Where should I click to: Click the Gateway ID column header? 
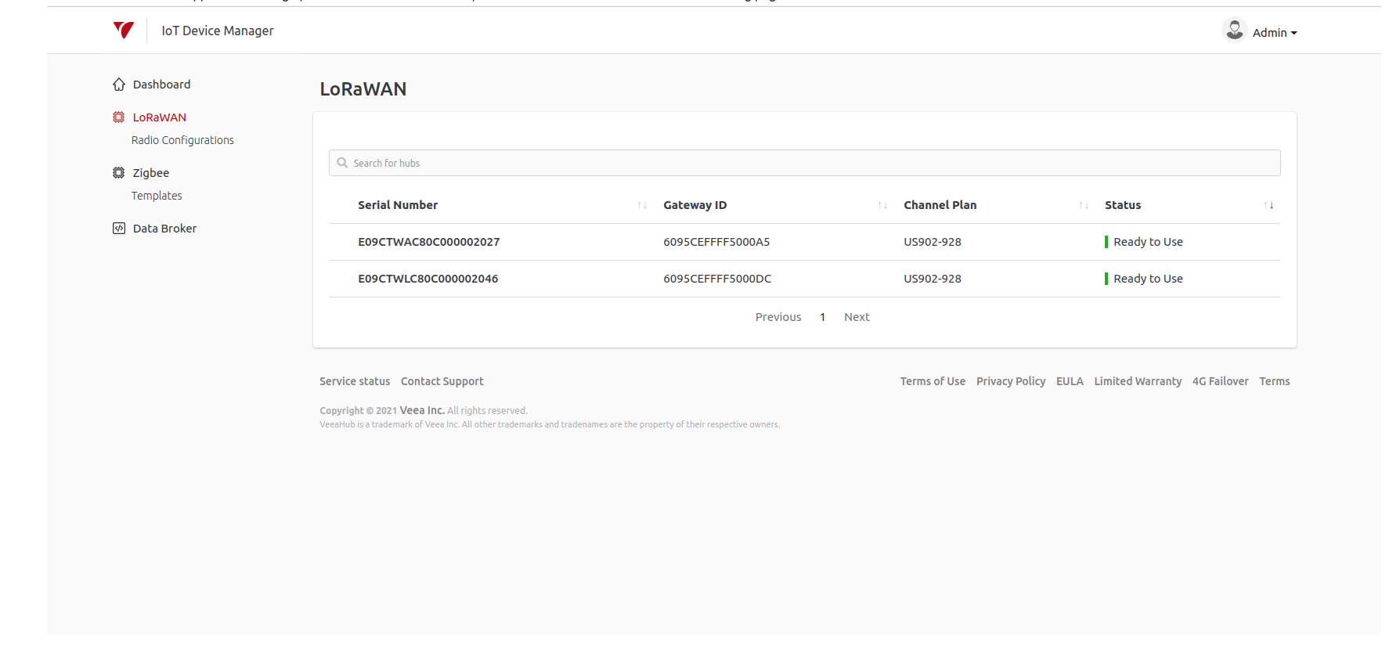click(695, 205)
